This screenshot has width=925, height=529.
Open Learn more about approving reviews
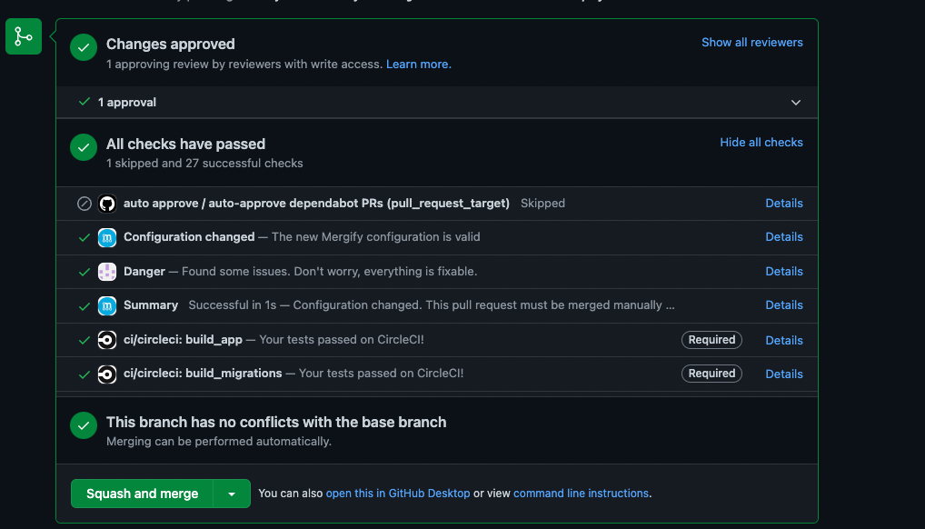tap(417, 64)
